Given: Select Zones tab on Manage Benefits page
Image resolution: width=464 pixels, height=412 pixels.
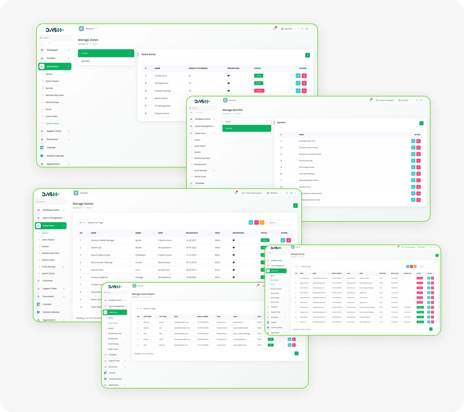Looking at the screenshot, I should pos(246,122).
